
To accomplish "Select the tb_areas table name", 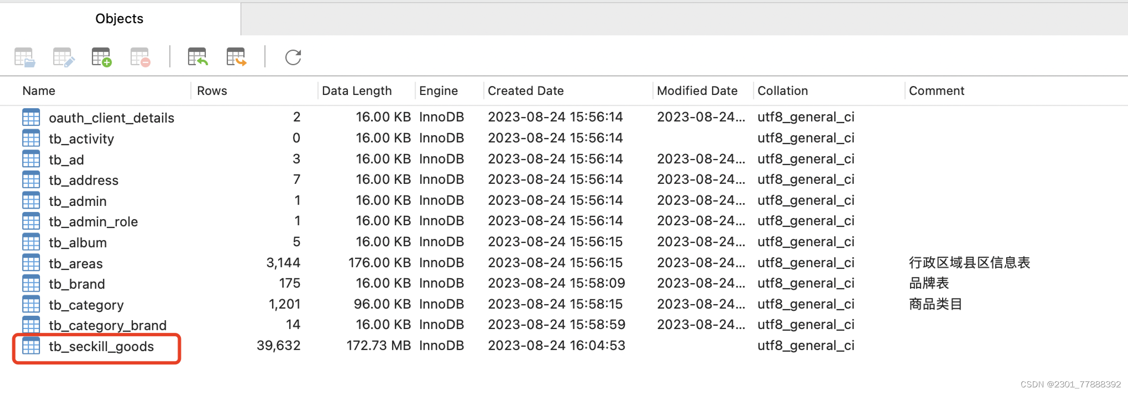I will [76, 263].
